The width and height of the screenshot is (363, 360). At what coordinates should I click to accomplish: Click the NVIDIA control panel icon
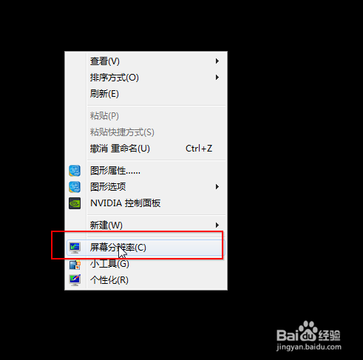pos(75,203)
